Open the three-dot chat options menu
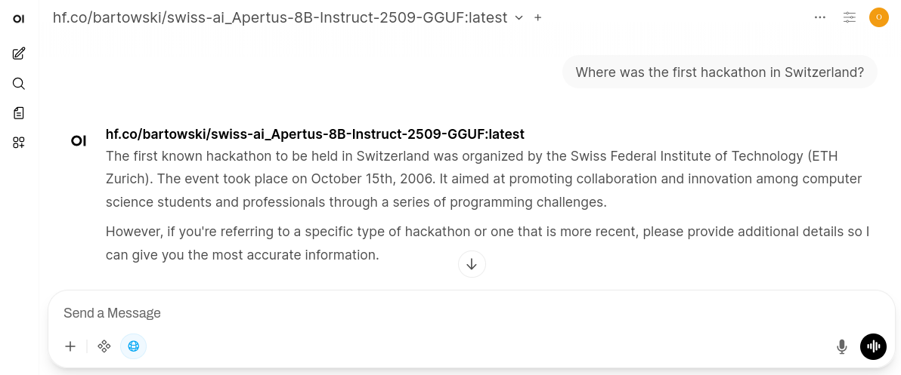 coord(820,17)
